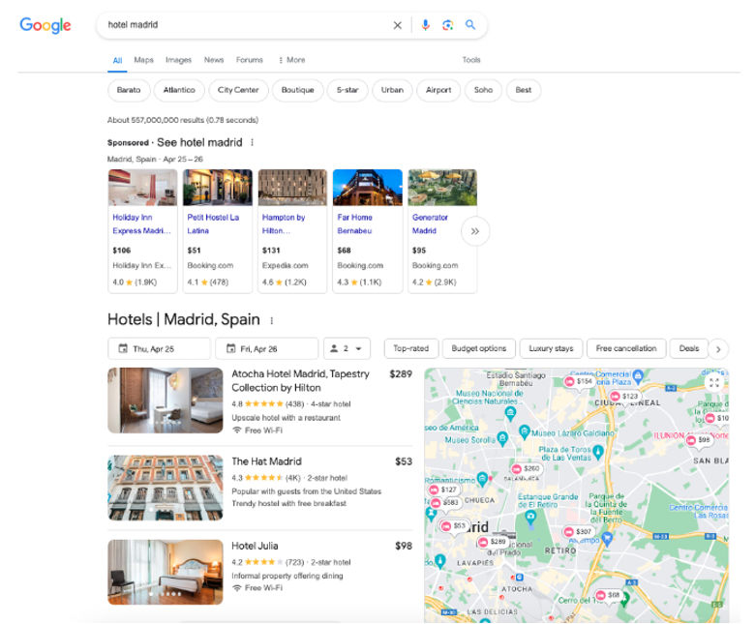Click the Booking.com source under Far Home Bernabeu

click(x=360, y=266)
